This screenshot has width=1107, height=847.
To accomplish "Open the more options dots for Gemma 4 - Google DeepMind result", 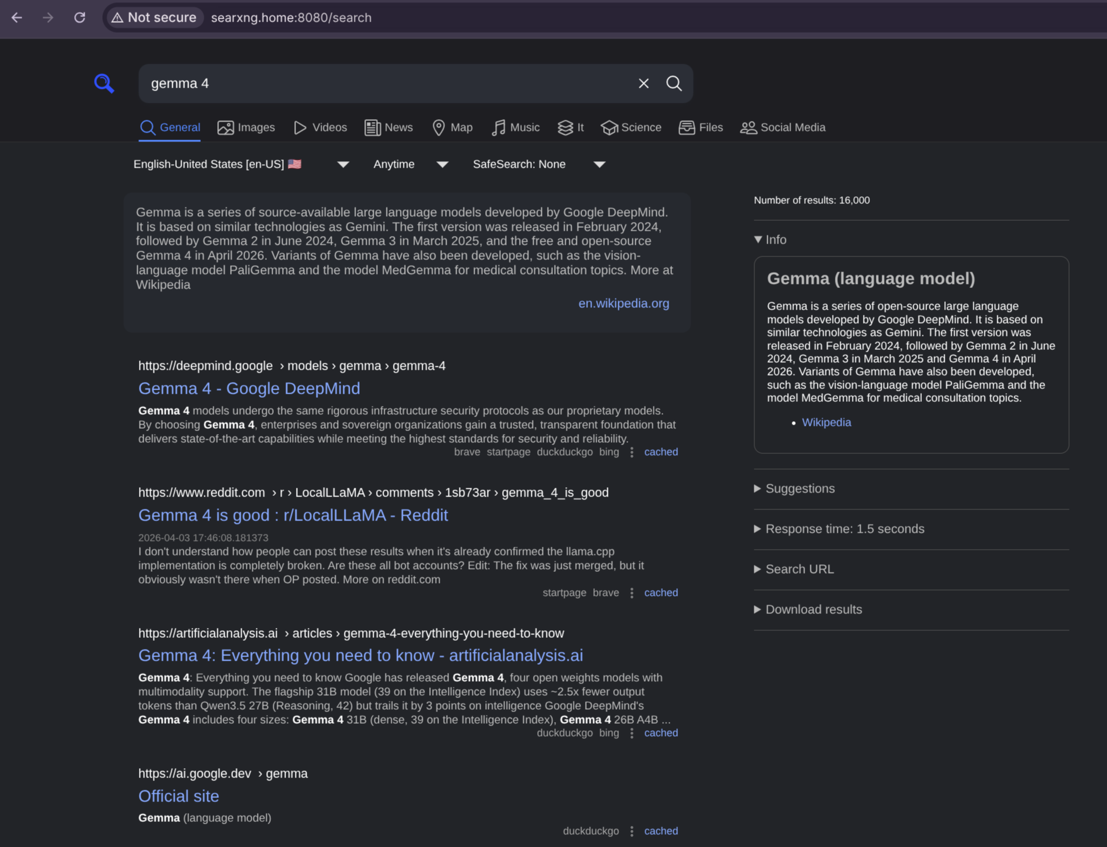I will coord(632,452).
